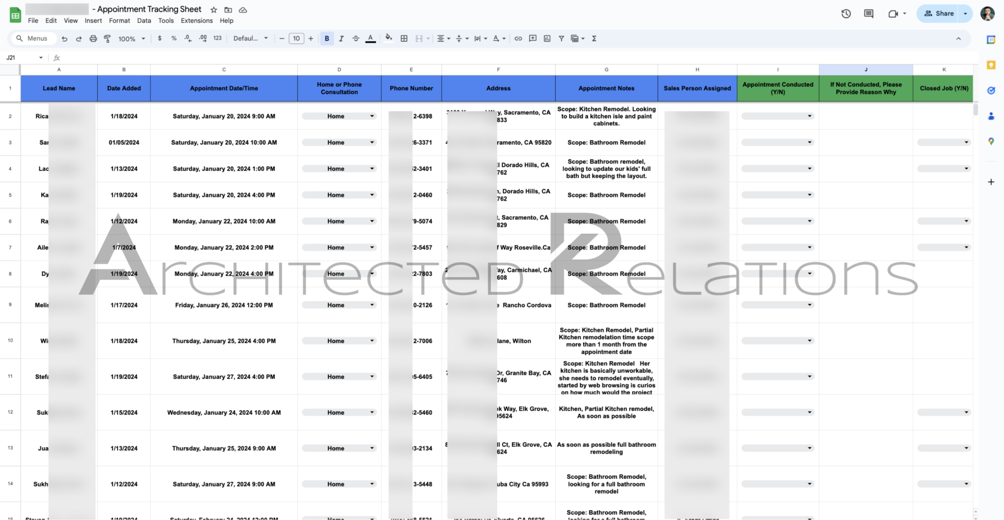Get add-ons with the side panel plus
This screenshot has height=520, width=1004.
[x=991, y=182]
